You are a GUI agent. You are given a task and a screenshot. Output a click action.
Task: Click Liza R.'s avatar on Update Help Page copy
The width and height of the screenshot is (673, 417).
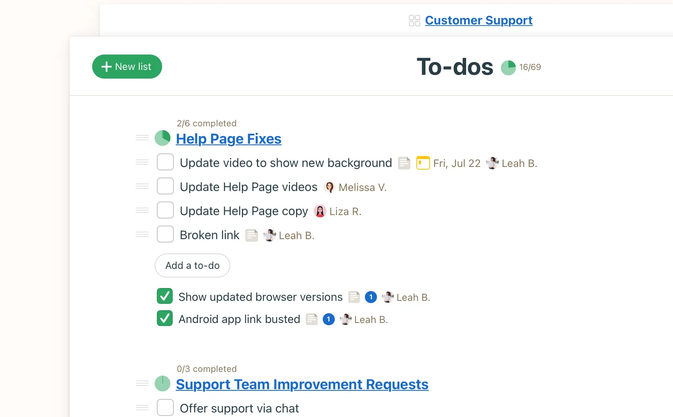coord(319,211)
